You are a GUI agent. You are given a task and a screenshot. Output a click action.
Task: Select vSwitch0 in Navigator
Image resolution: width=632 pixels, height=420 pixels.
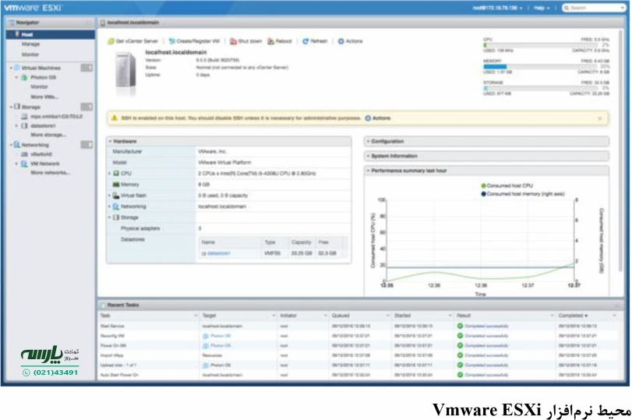click(41, 154)
